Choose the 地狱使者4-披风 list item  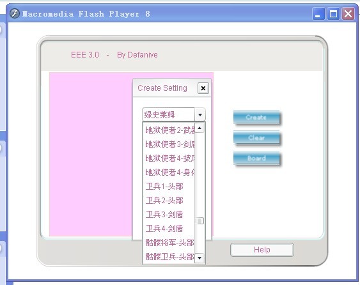tap(169, 158)
